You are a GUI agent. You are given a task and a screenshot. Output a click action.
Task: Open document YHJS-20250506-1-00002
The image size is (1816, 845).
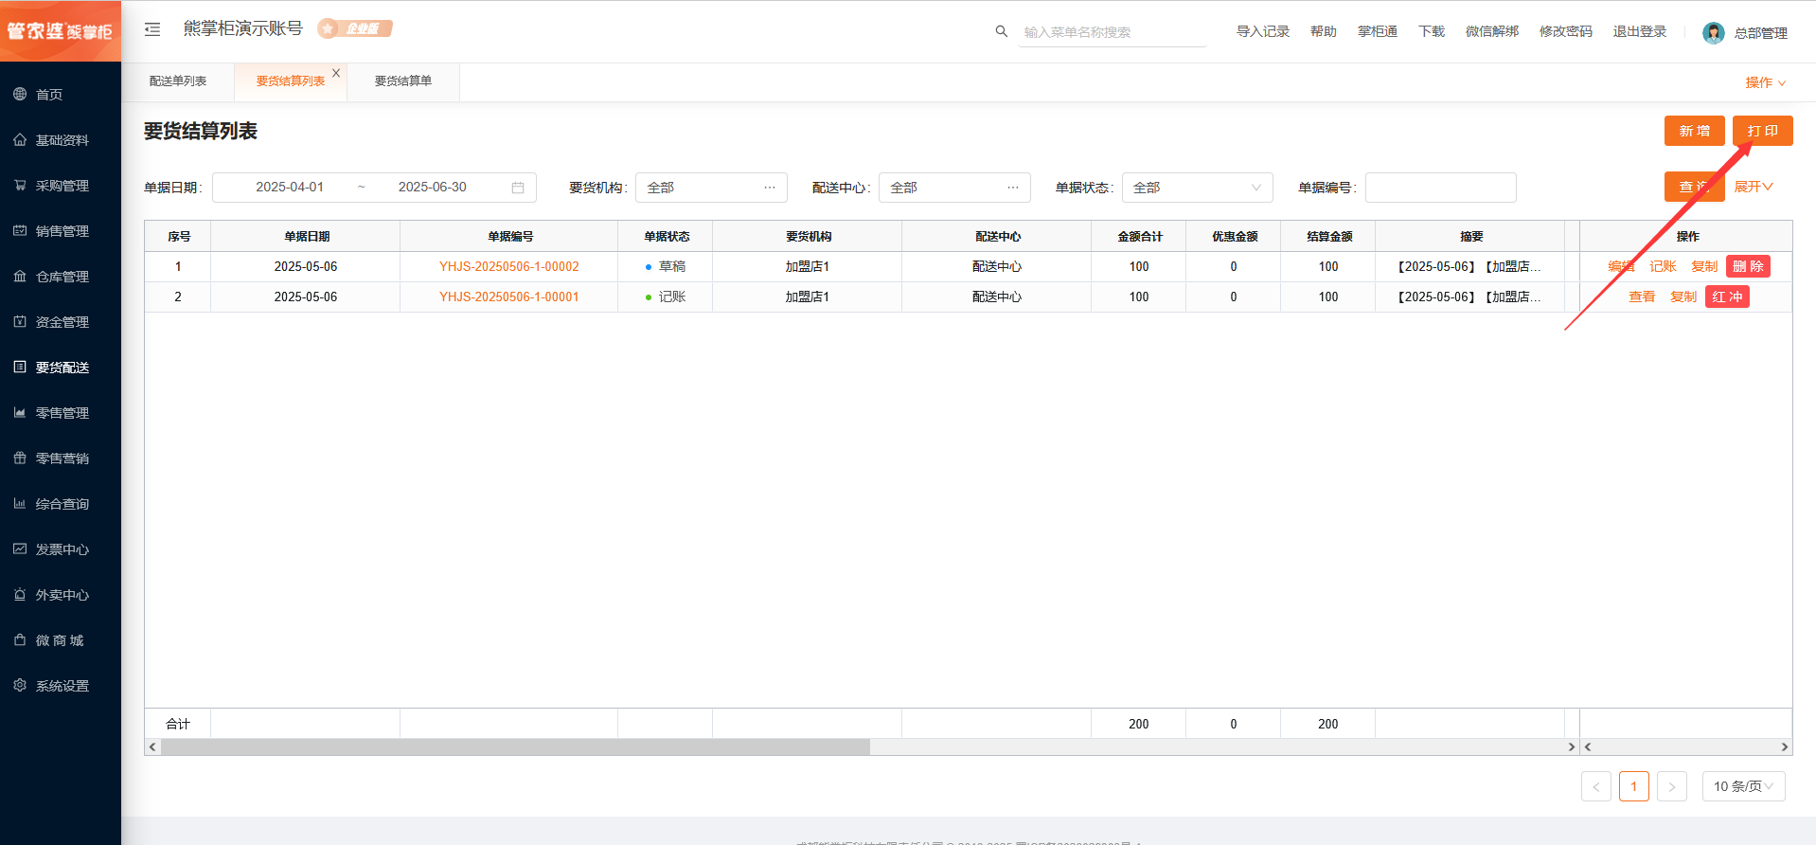point(509,266)
